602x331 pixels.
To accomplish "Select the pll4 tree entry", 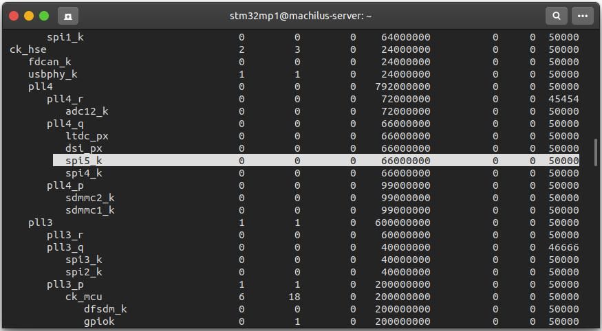I will coord(41,87).
